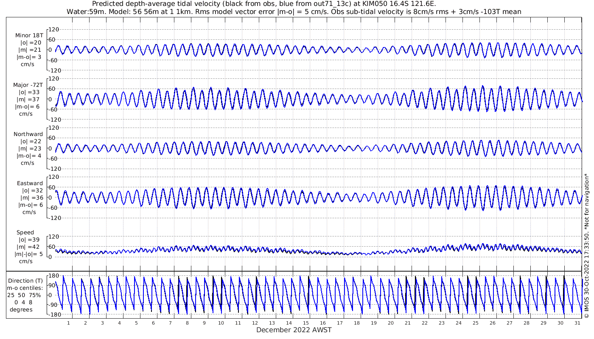Select the 'Direction (T)' panel label
Image resolution: width=594 pixels, height=339 pixels.
tap(26, 281)
